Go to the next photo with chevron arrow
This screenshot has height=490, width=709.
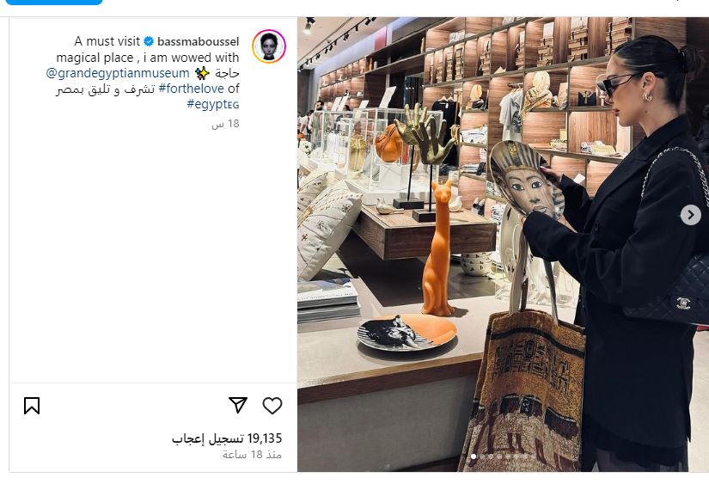[690, 215]
